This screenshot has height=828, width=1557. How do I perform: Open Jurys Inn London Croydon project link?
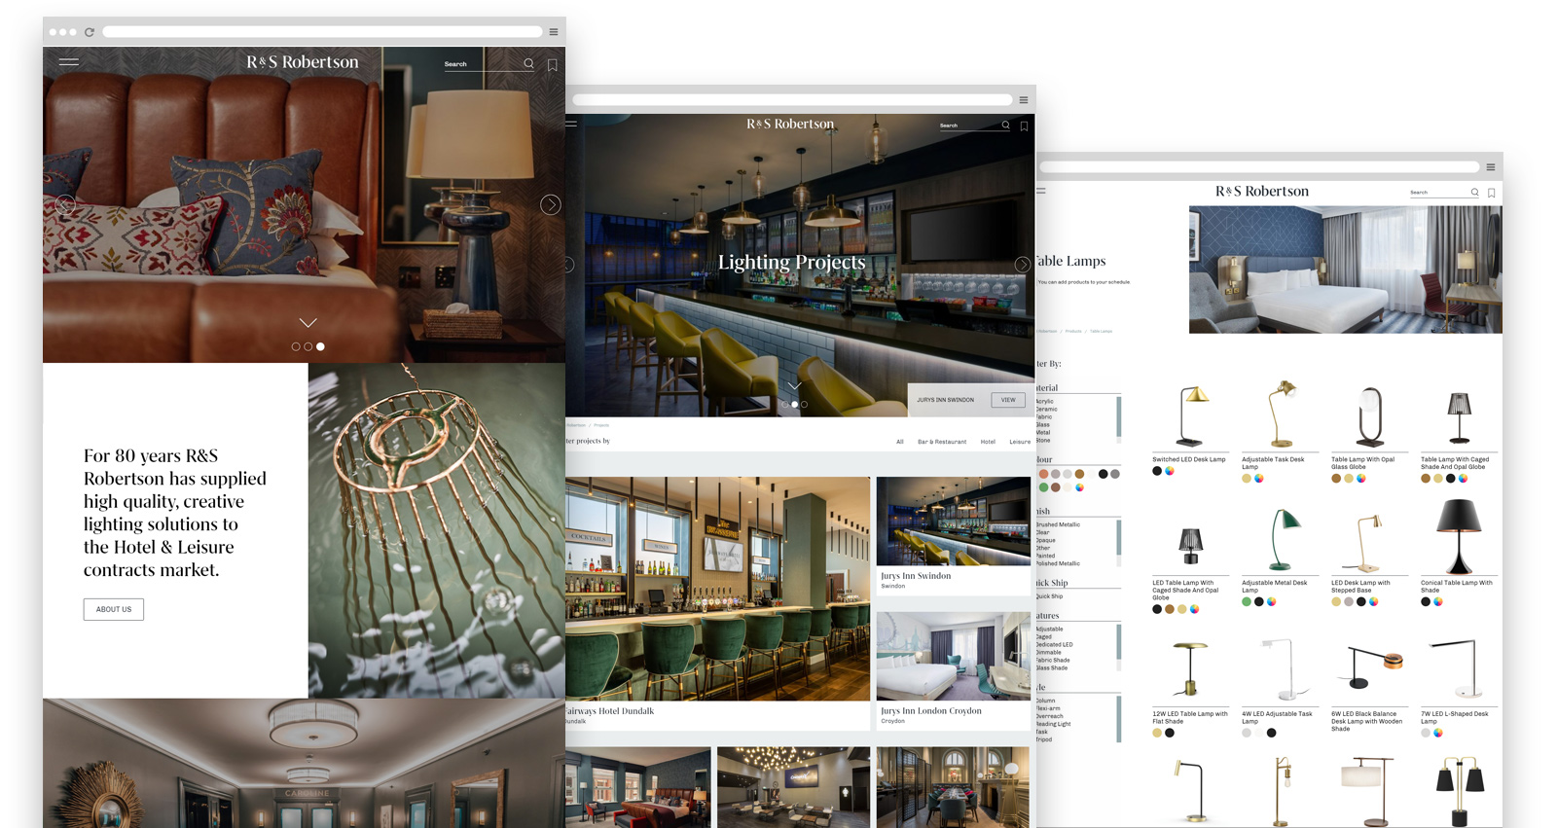[931, 711]
